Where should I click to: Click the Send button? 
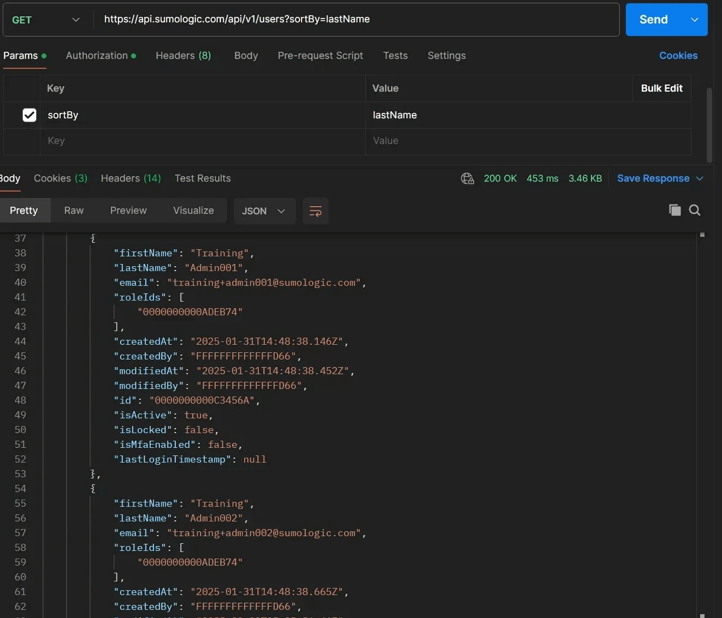click(x=653, y=20)
